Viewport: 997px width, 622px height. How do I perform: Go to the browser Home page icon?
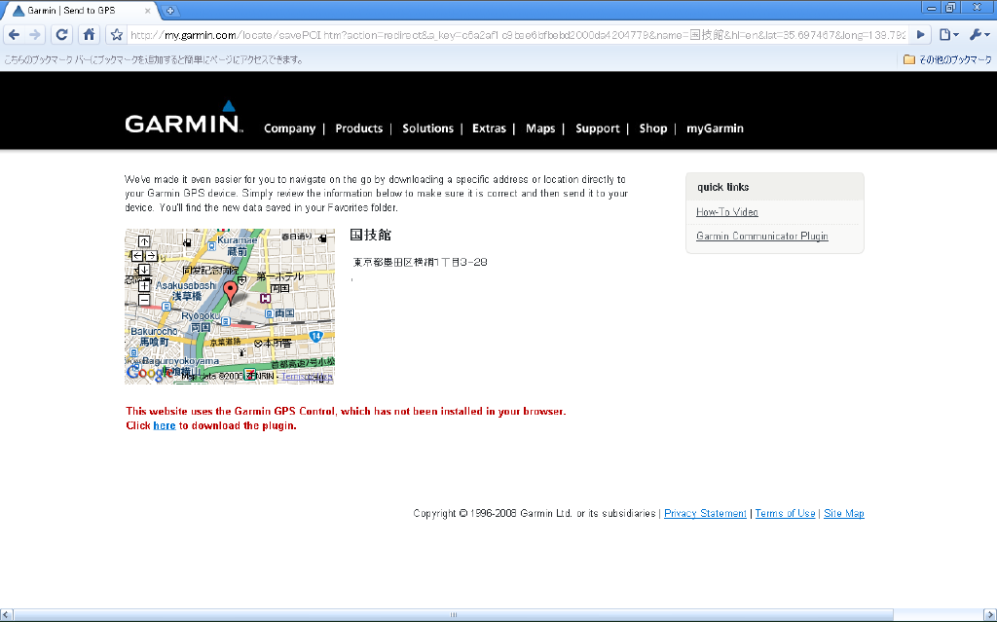[x=89, y=34]
